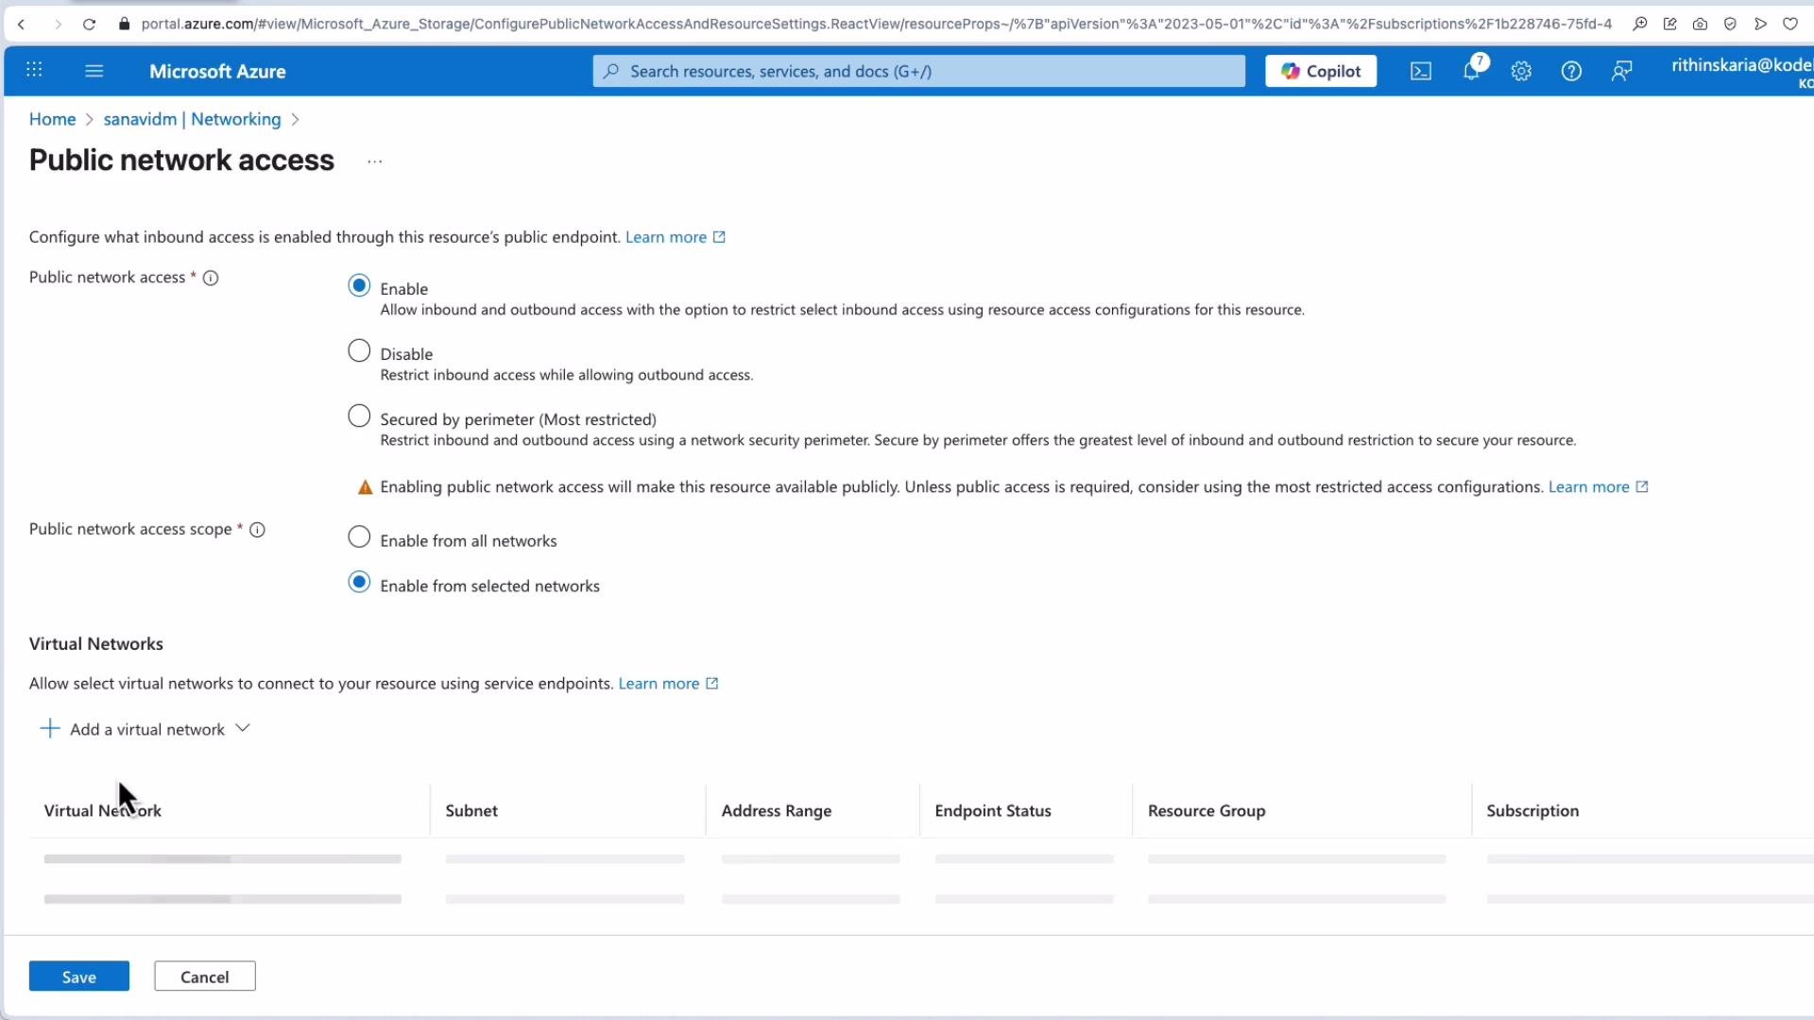Click the Virtual Networks section heading

[x=96, y=643]
